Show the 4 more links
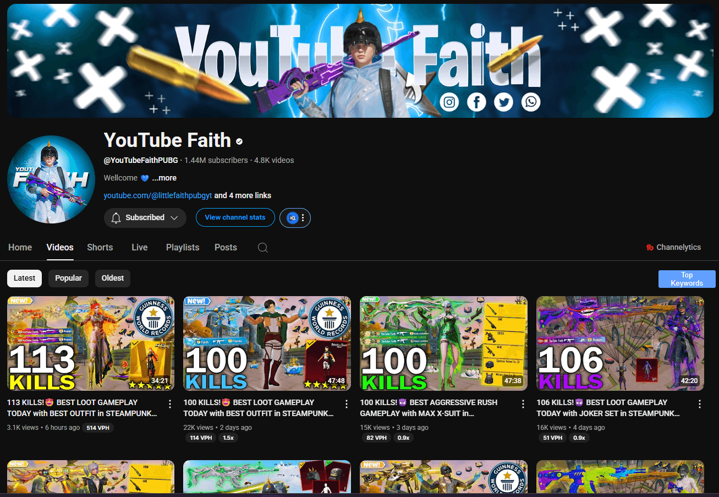 pos(243,195)
